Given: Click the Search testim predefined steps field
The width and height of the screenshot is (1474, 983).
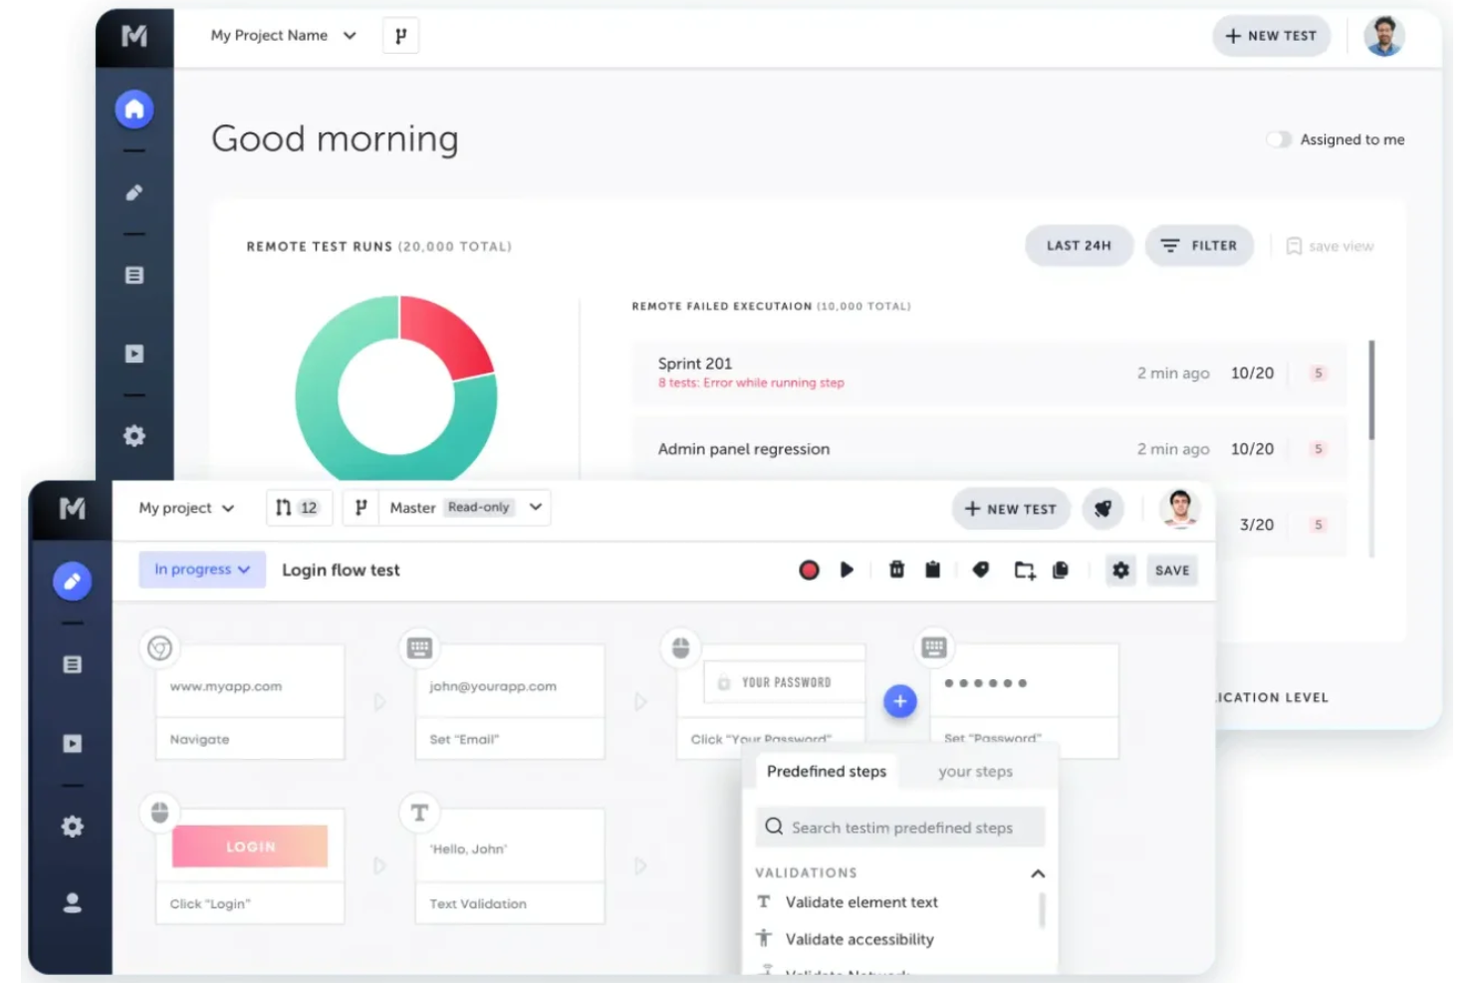Looking at the screenshot, I should (899, 827).
